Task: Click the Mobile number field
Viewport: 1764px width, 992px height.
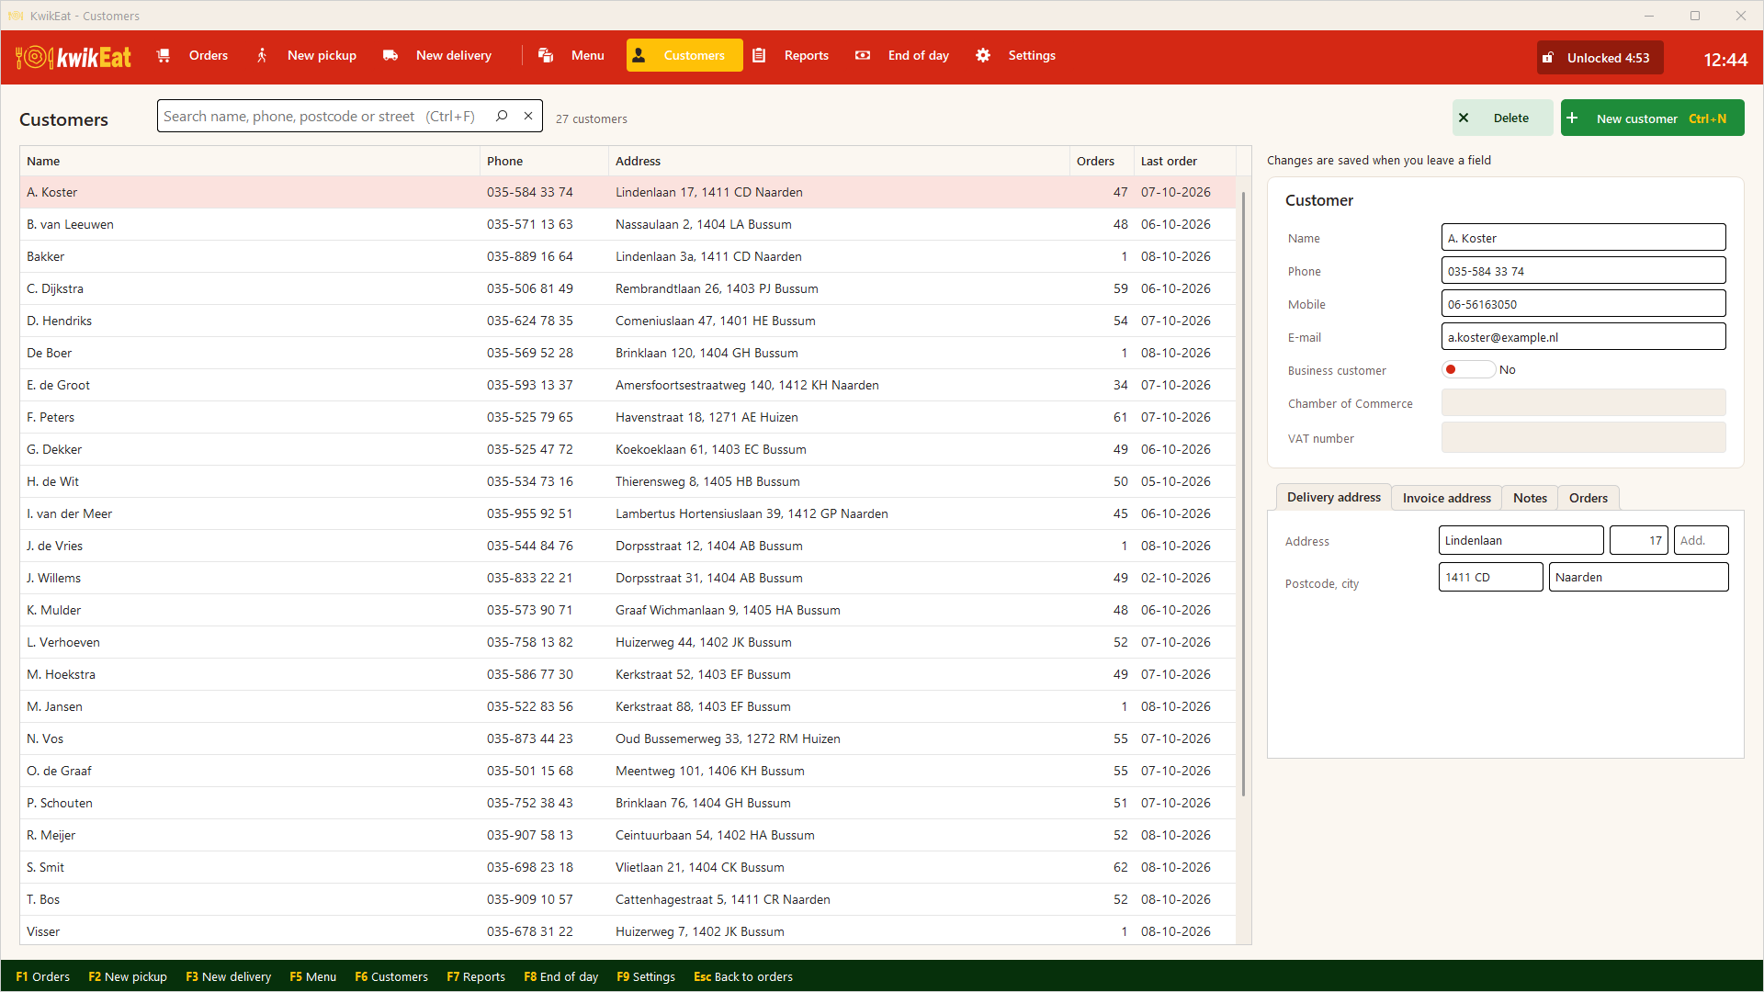Action: pos(1583,304)
